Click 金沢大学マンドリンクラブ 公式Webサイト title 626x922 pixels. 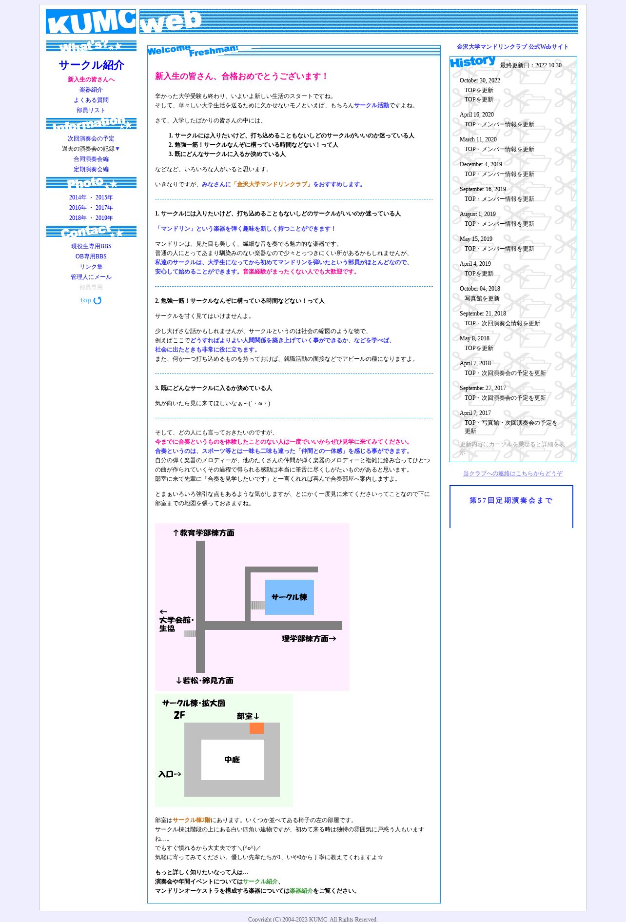pos(512,47)
